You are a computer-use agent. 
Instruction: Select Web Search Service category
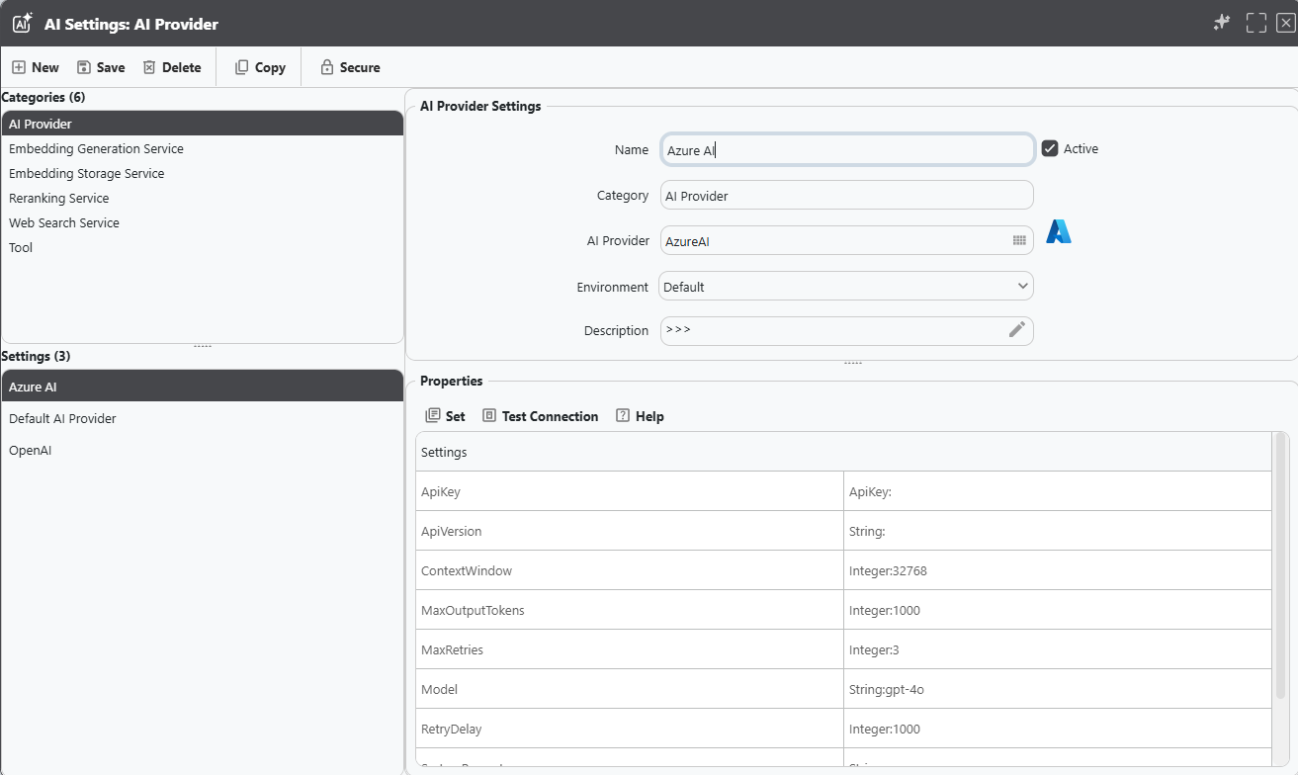coord(202,222)
